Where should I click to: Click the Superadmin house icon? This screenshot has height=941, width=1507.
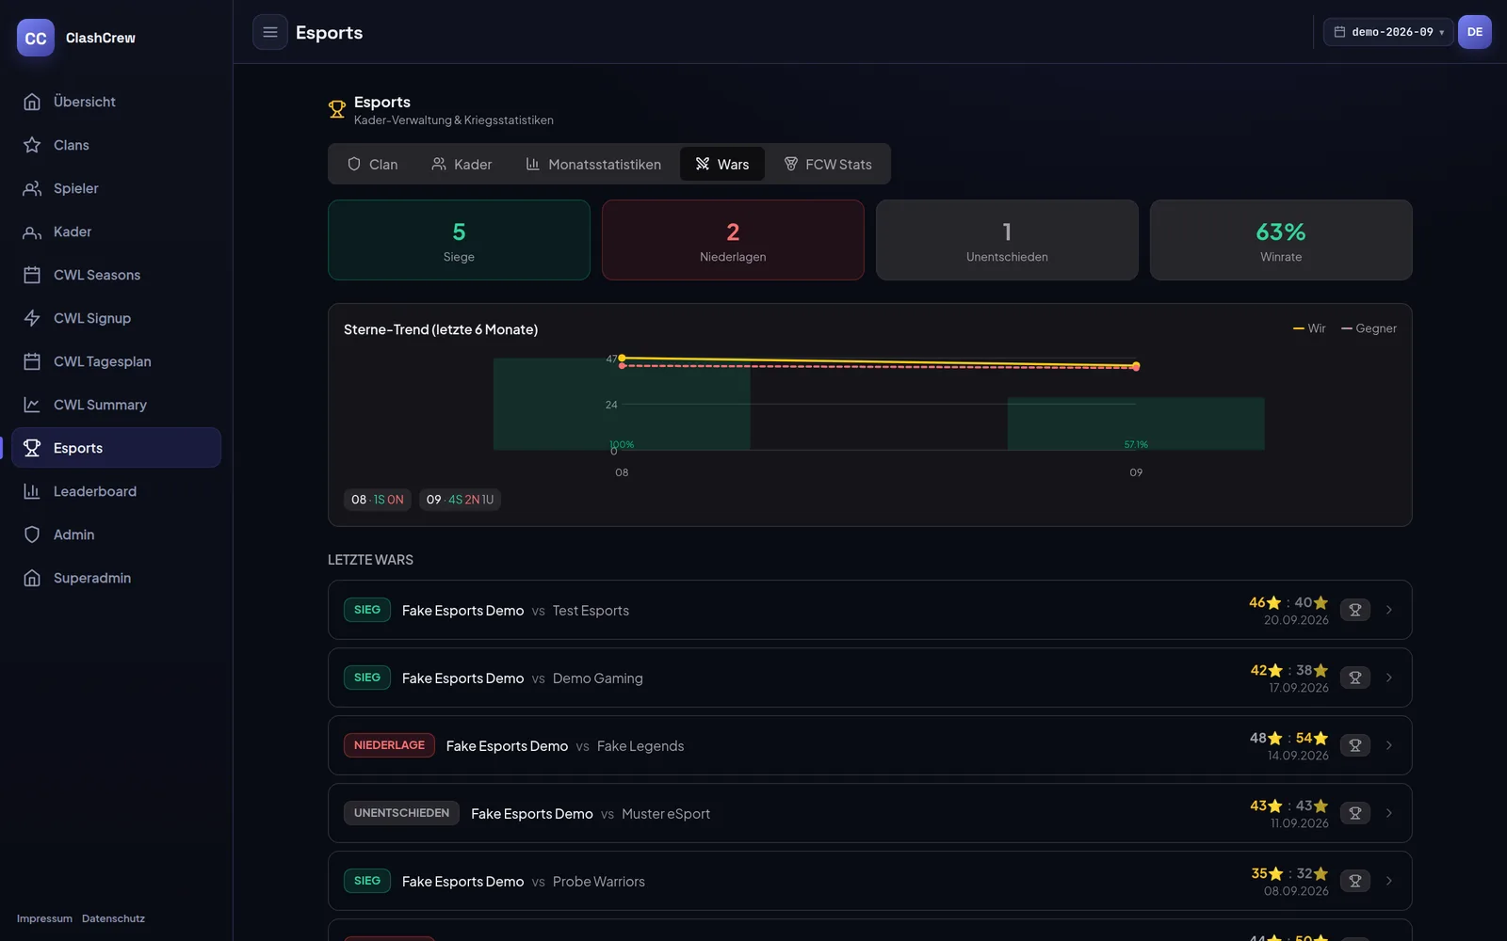(x=32, y=578)
